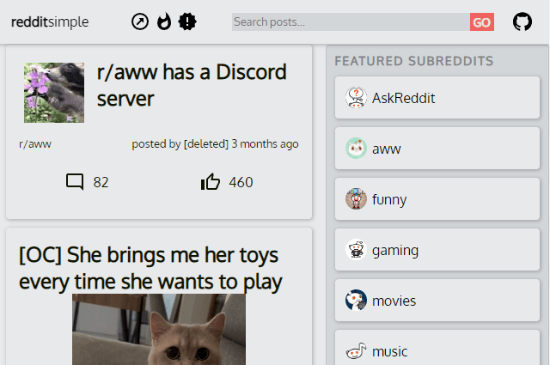
Task: Click the redditsimple logo
Action: [x=50, y=22]
